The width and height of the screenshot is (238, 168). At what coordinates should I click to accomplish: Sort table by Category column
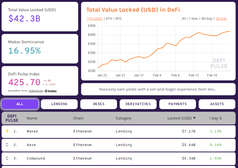pyautogui.click(x=123, y=118)
